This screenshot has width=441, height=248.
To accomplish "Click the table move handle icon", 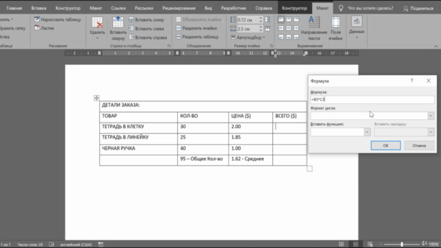I will click(x=96, y=98).
